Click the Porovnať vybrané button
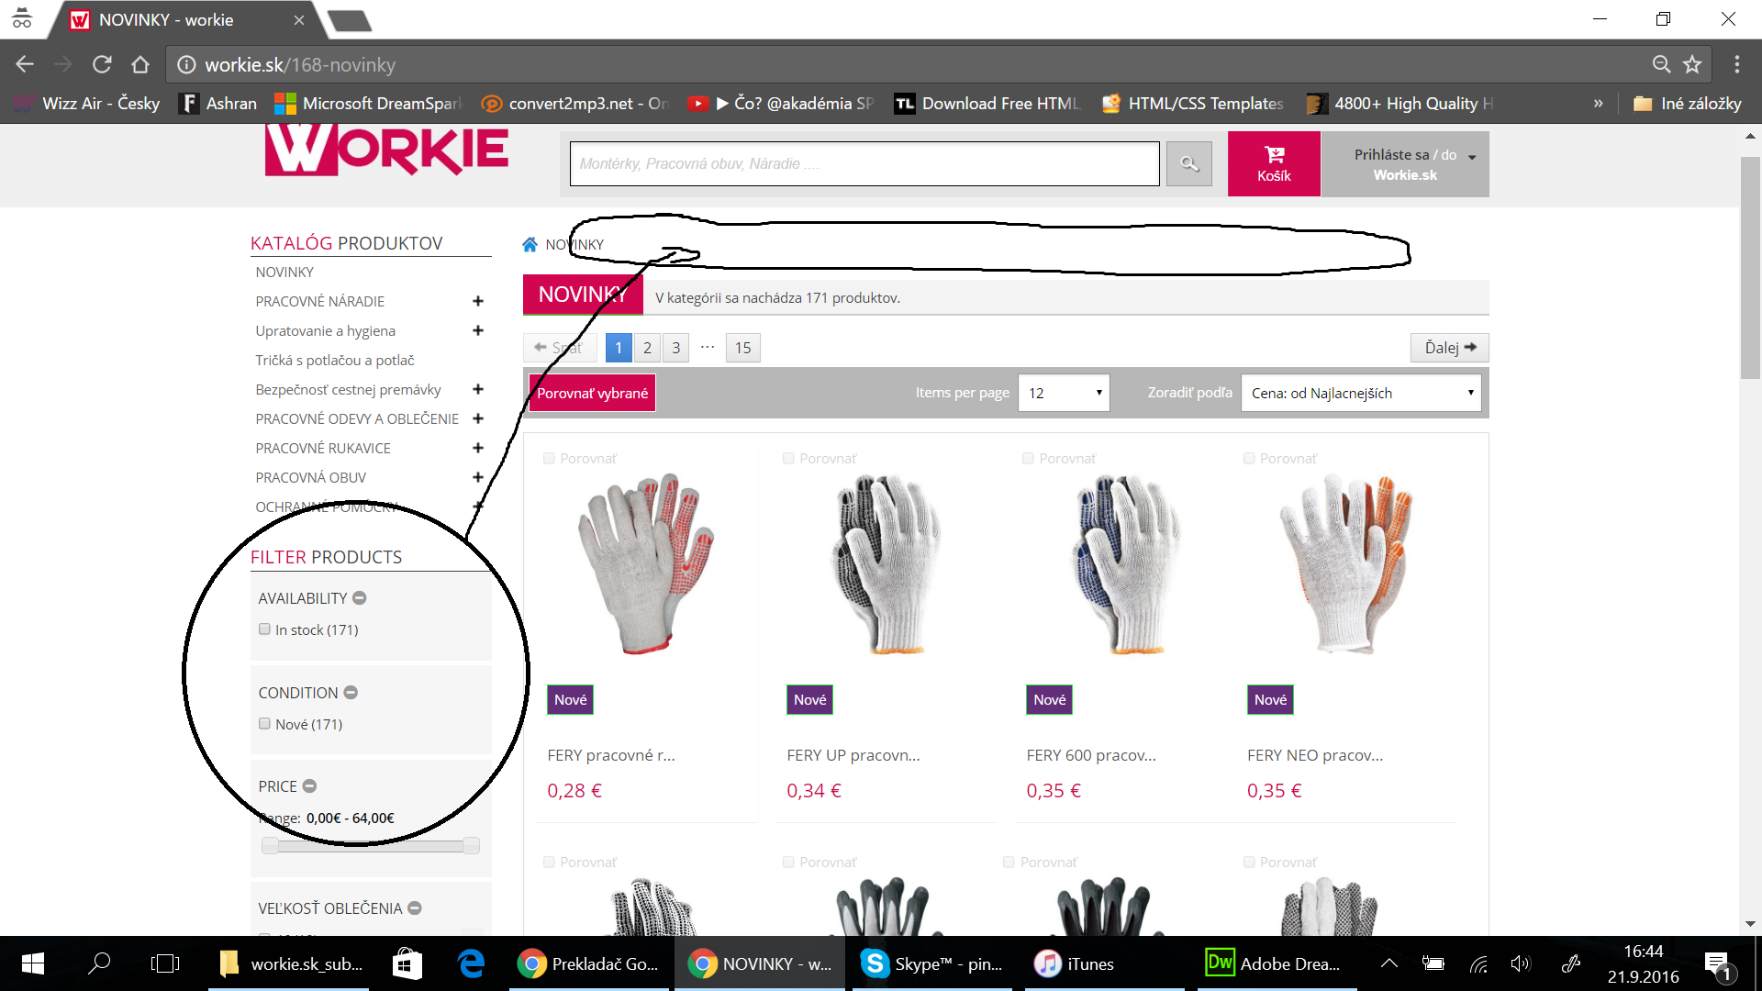This screenshot has width=1762, height=991. (592, 393)
